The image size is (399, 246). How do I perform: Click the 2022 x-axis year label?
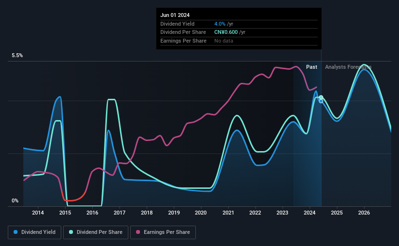pyautogui.click(x=255, y=213)
